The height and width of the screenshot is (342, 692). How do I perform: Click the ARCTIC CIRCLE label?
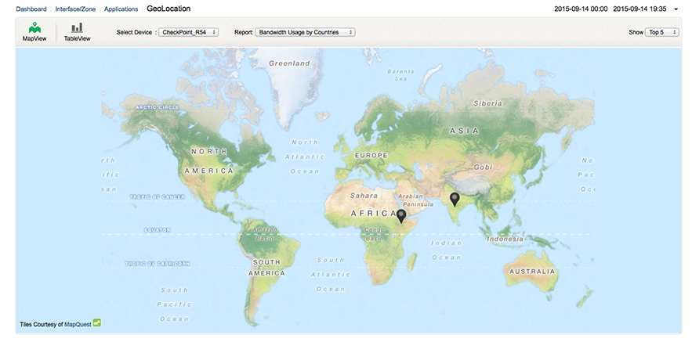(158, 107)
